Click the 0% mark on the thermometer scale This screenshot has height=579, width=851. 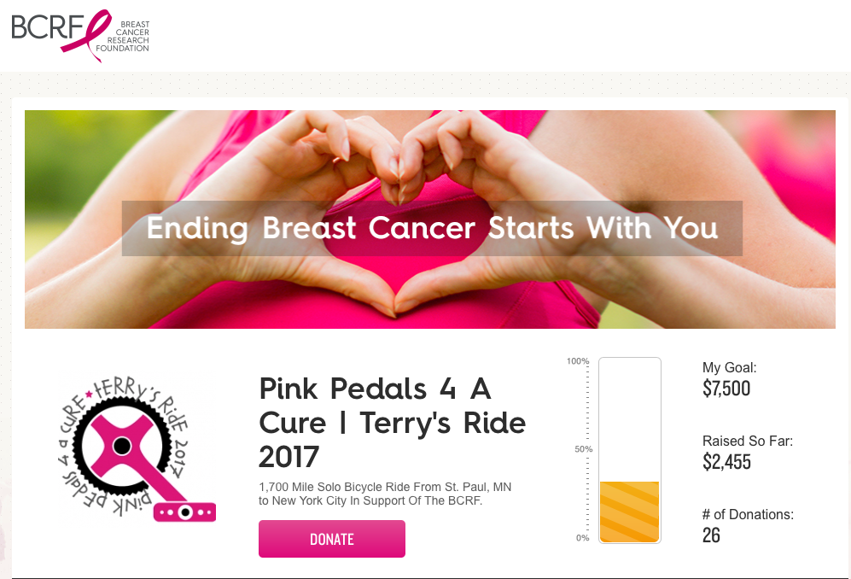(582, 537)
